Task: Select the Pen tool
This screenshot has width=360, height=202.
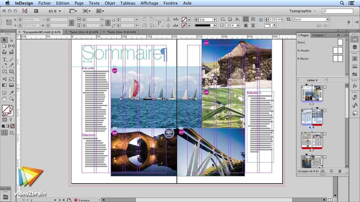Action: [5, 65]
